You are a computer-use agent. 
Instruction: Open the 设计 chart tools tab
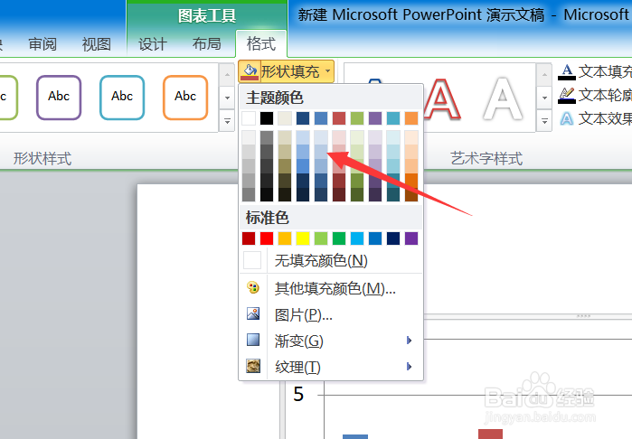click(x=153, y=44)
